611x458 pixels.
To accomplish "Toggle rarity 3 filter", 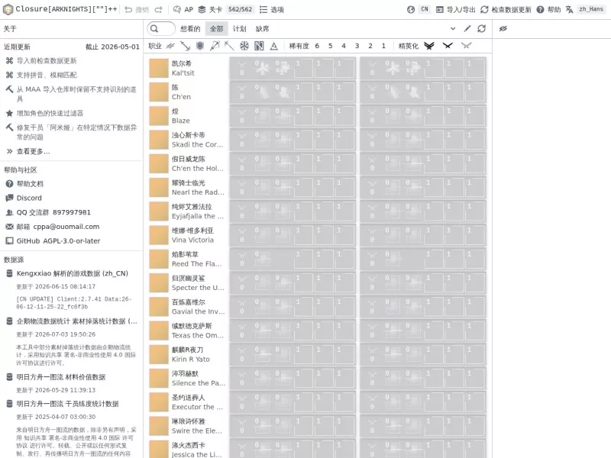I will [x=357, y=46].
